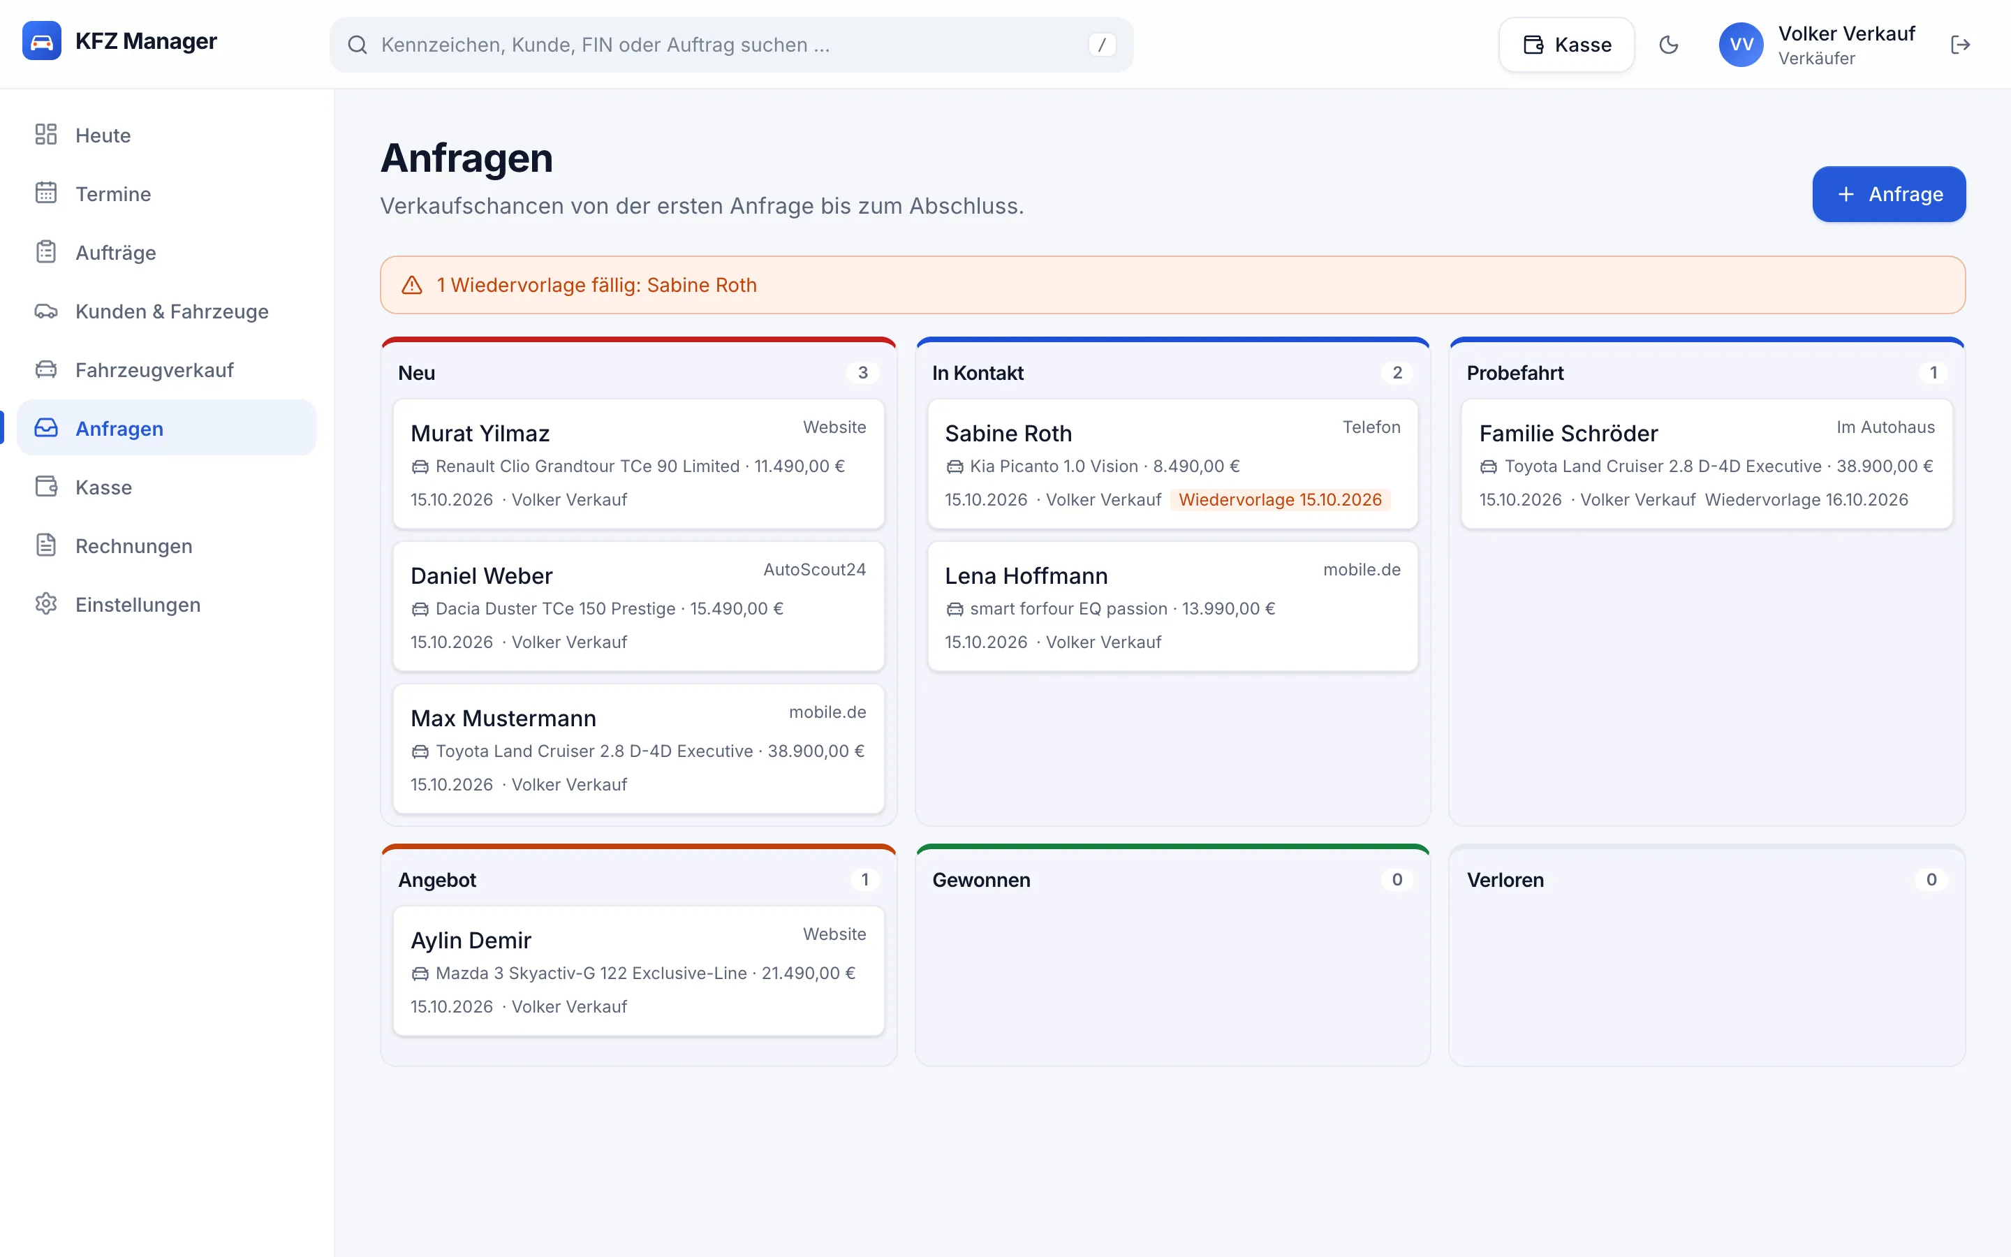
Task: Click the Einstellungen gear icon
Action: tap(45, 603)
